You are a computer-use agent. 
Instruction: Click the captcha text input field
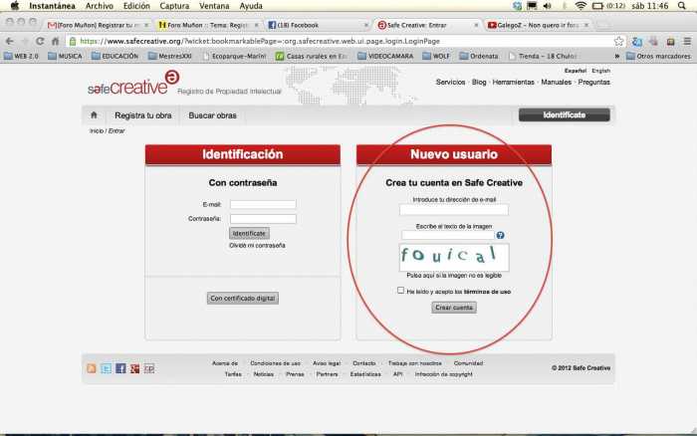tap(448, 235)
